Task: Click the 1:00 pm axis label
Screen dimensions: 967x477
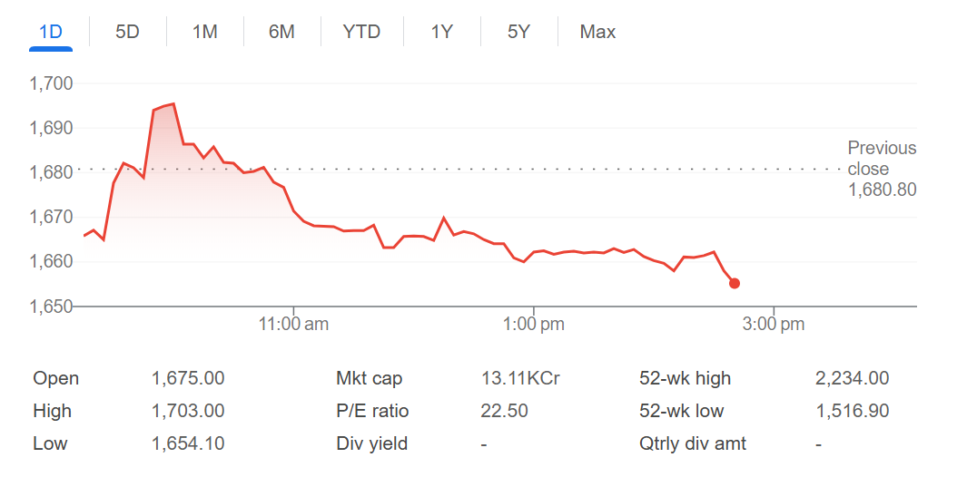Action: [x=534, y=325]
